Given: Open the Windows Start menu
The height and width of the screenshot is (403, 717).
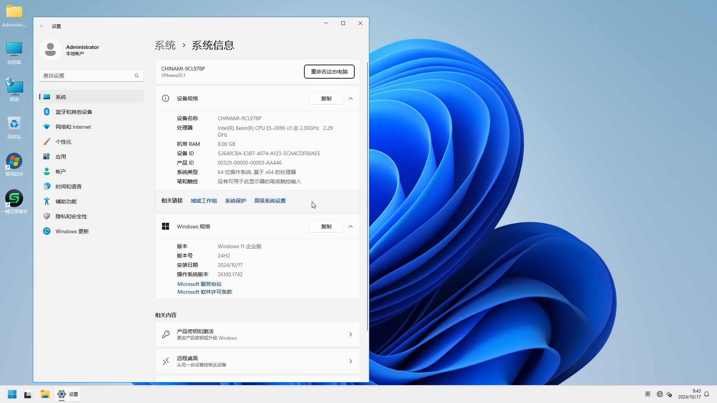Looking at the screenshot, I should point(12,394).
